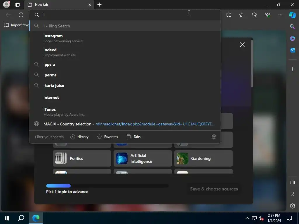Filter search by Tabs
Image resolution: width=299 pixels, height=224 pixels.
[x=133, y=137]
